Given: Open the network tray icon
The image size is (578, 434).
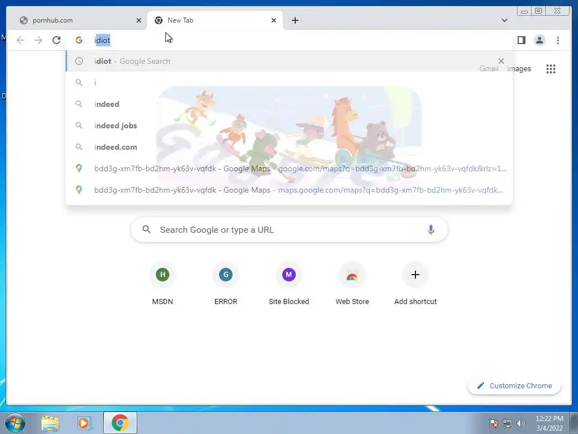Looking at the screenshot, I should pos(507,423).
